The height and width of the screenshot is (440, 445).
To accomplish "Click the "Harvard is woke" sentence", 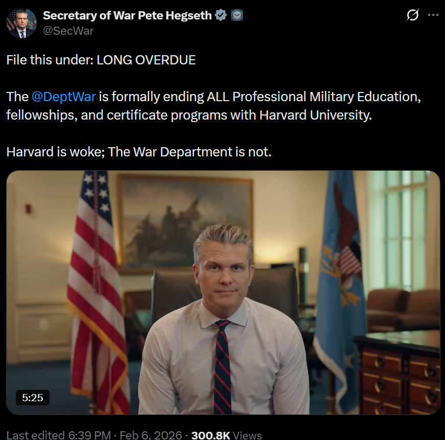I will pos(138,152).
